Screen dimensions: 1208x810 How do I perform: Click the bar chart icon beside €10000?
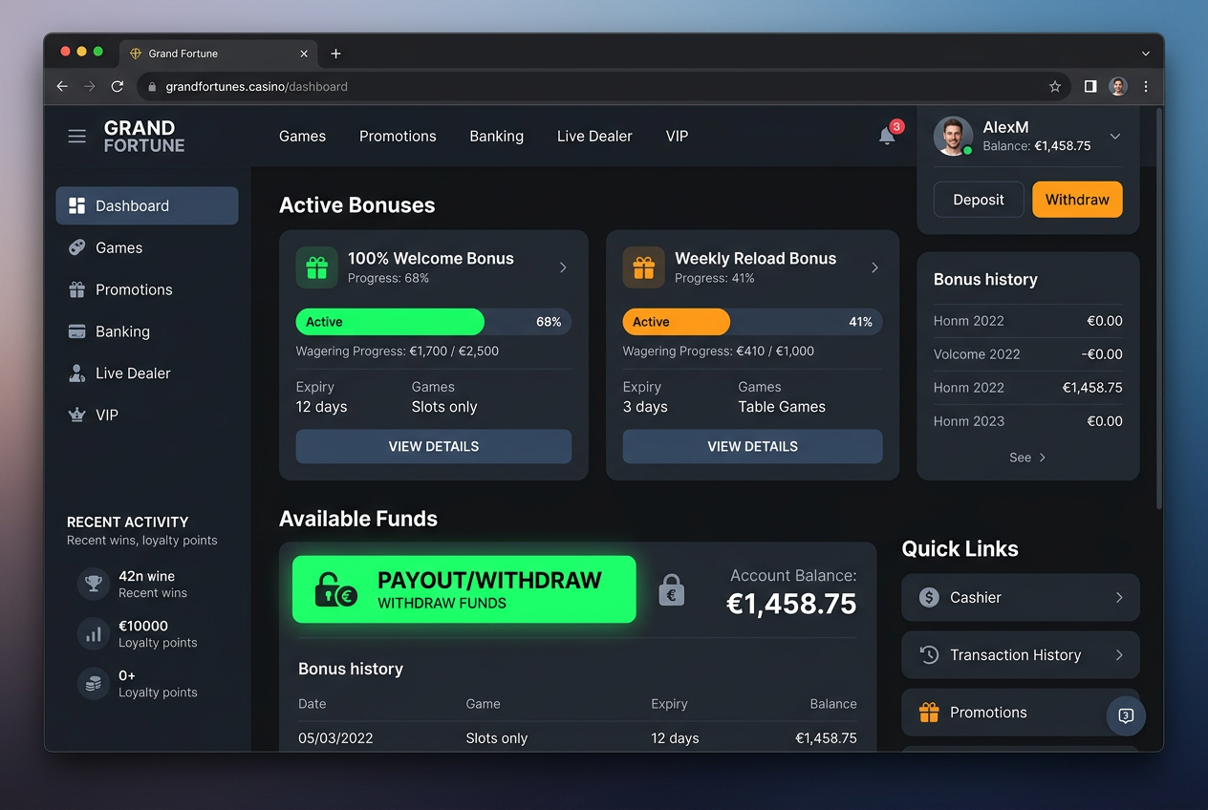coord(94,633)
